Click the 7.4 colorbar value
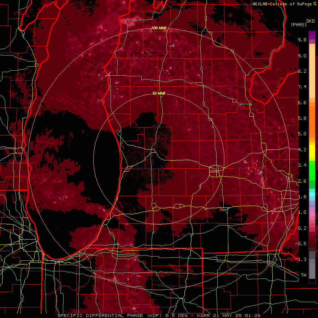 302,87
